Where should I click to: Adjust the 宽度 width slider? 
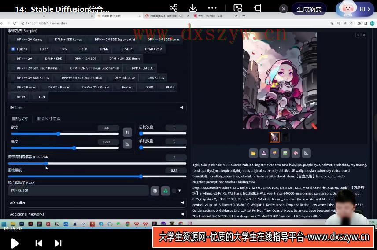click(x=65, y=134)
